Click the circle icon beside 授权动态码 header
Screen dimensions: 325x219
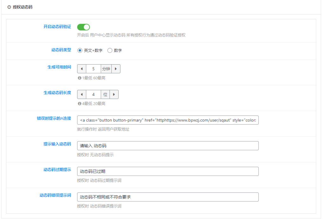9,7
